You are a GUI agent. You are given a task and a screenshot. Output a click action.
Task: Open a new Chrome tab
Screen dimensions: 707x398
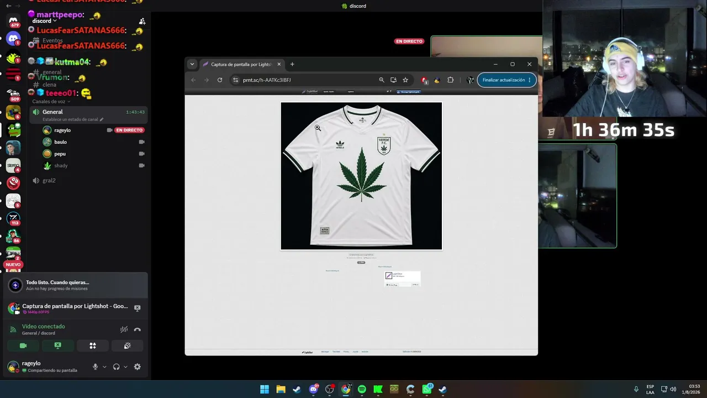point(292,64)
